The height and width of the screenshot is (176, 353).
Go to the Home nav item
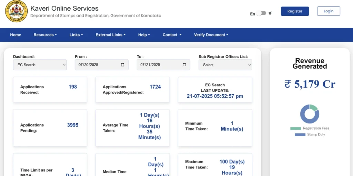(x=16, y=35)
